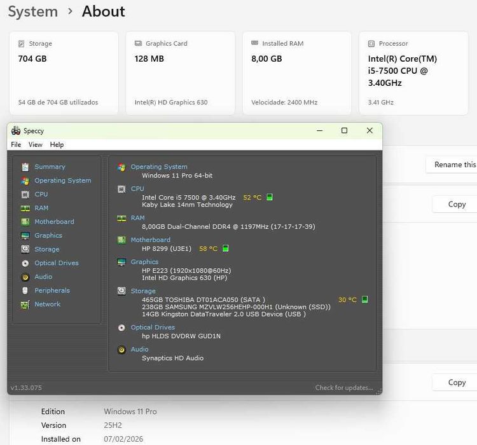Viewport: 477px width, 445px height.
Task: Click the green Storage temperature indicator
Action: coord(365,299)
